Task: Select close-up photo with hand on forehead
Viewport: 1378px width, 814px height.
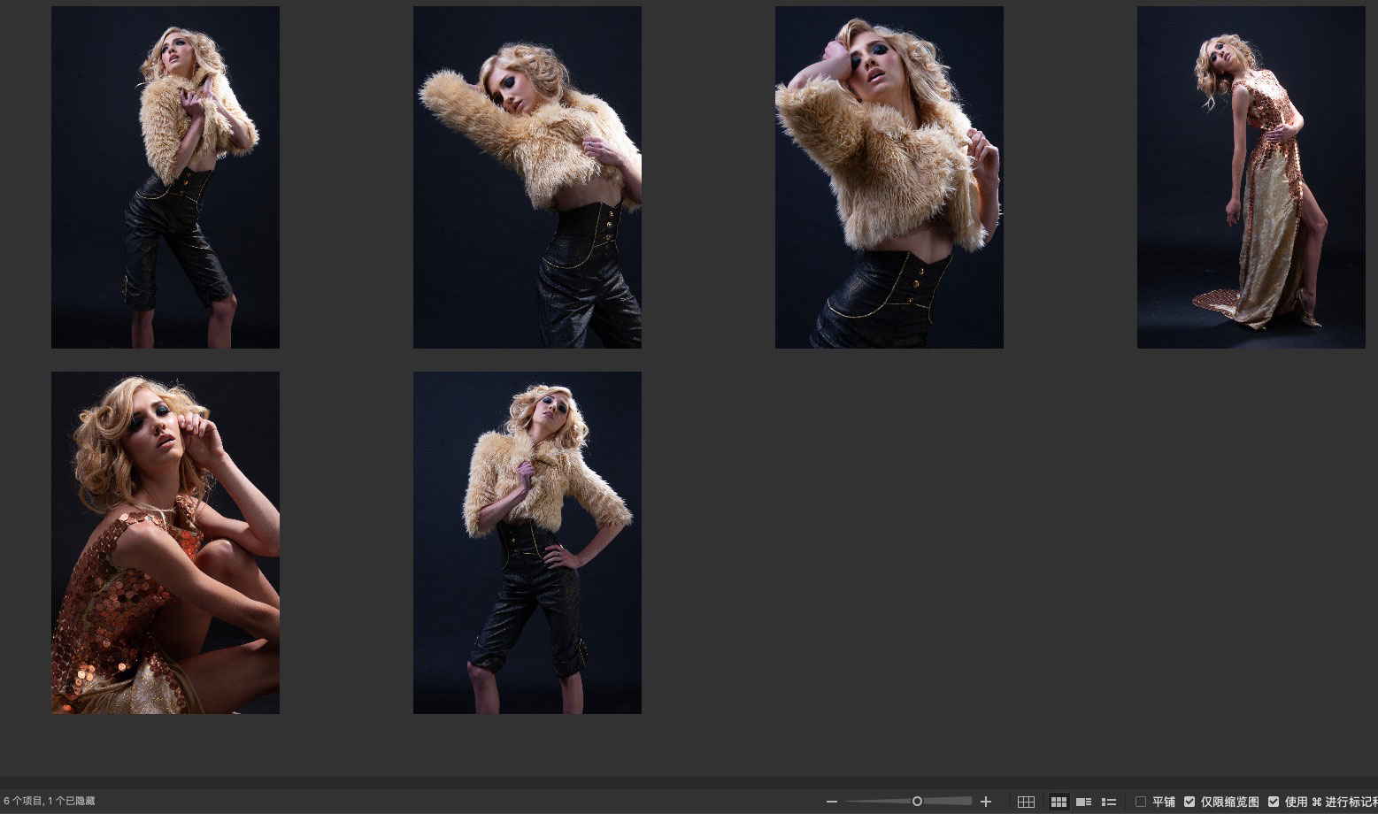Action: [x=889, y=177]
